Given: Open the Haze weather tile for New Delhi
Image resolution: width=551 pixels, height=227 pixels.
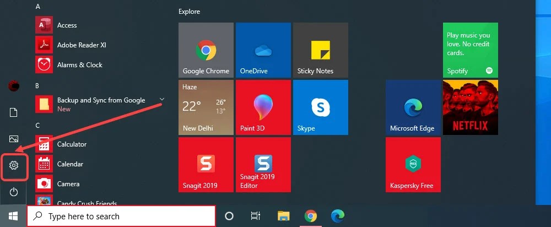Looking at the screenshot, I should (206, 107).
